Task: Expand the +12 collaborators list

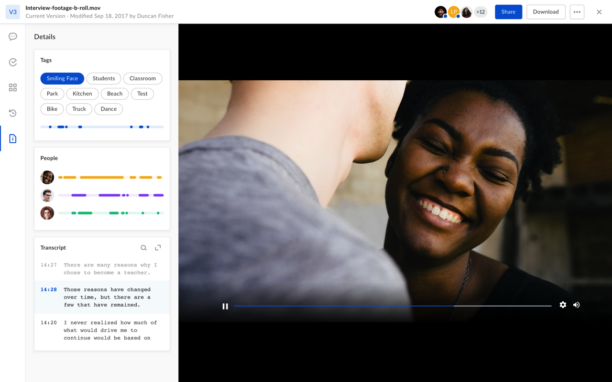Action: (480, 12)
